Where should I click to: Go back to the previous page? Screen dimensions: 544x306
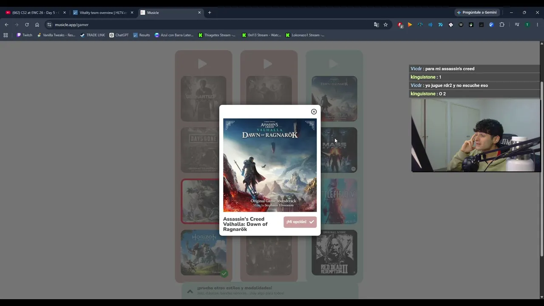click(x=6, y=25)
